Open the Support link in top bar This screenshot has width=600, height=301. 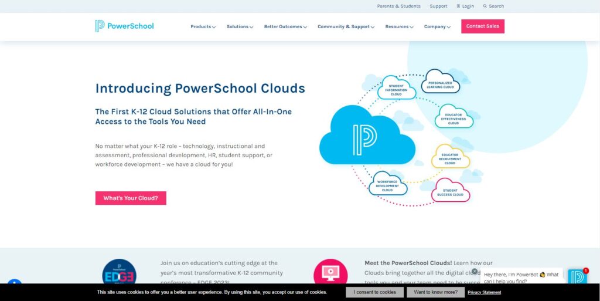438,6
